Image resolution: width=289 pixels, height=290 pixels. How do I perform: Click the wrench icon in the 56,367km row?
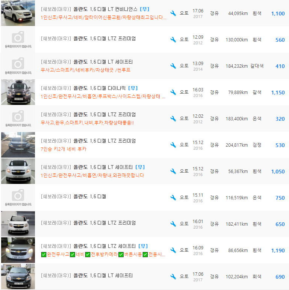coord(173,171)
